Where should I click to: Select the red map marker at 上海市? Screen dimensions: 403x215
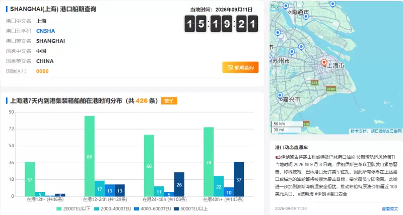coord(324,62)
